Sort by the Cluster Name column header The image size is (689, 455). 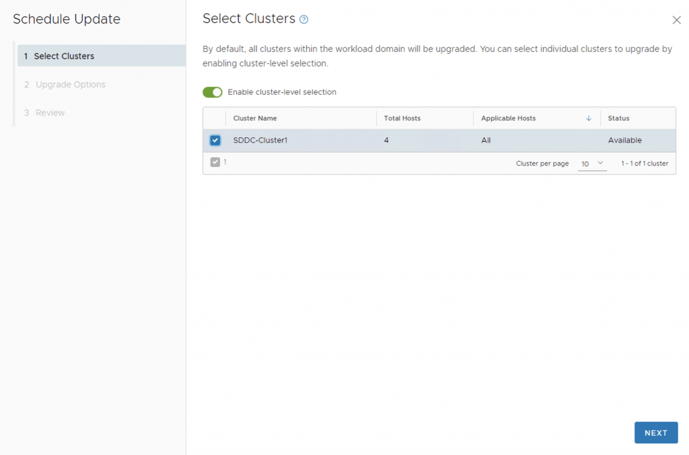point(255,118)
